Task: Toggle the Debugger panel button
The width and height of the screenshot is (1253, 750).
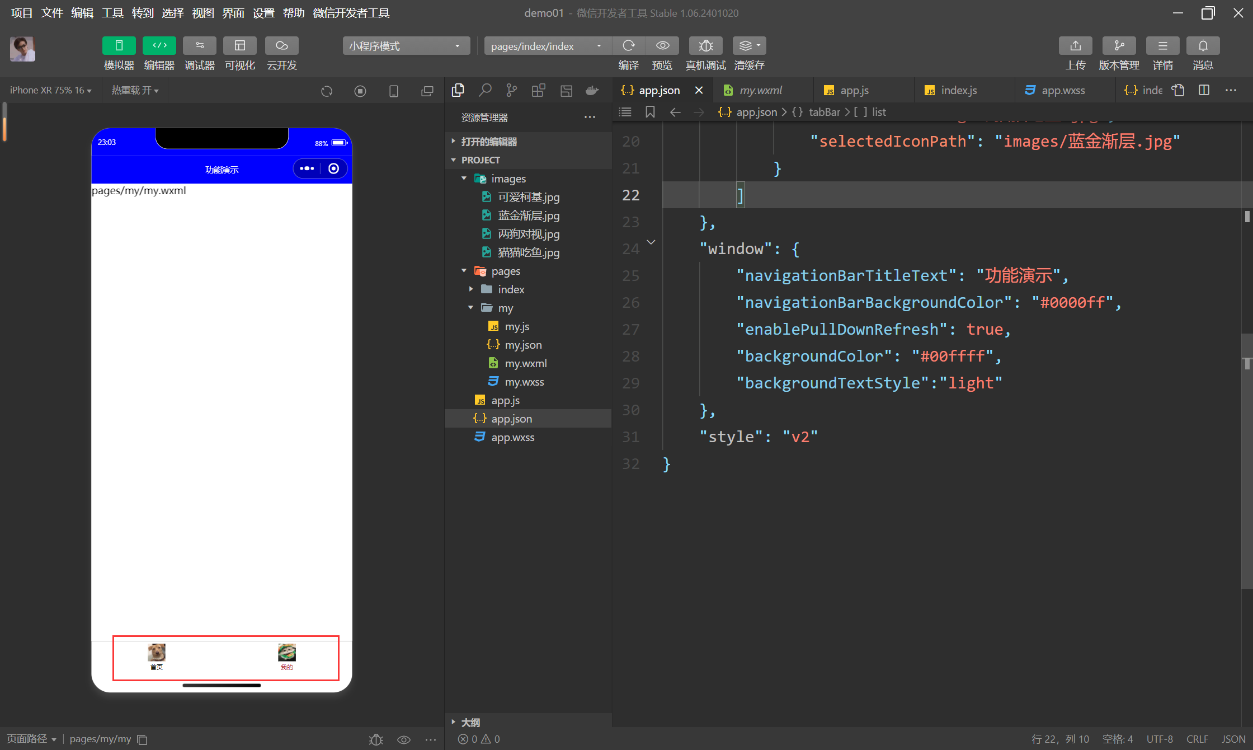Action: pyautogui.click(x=200, y=46)
